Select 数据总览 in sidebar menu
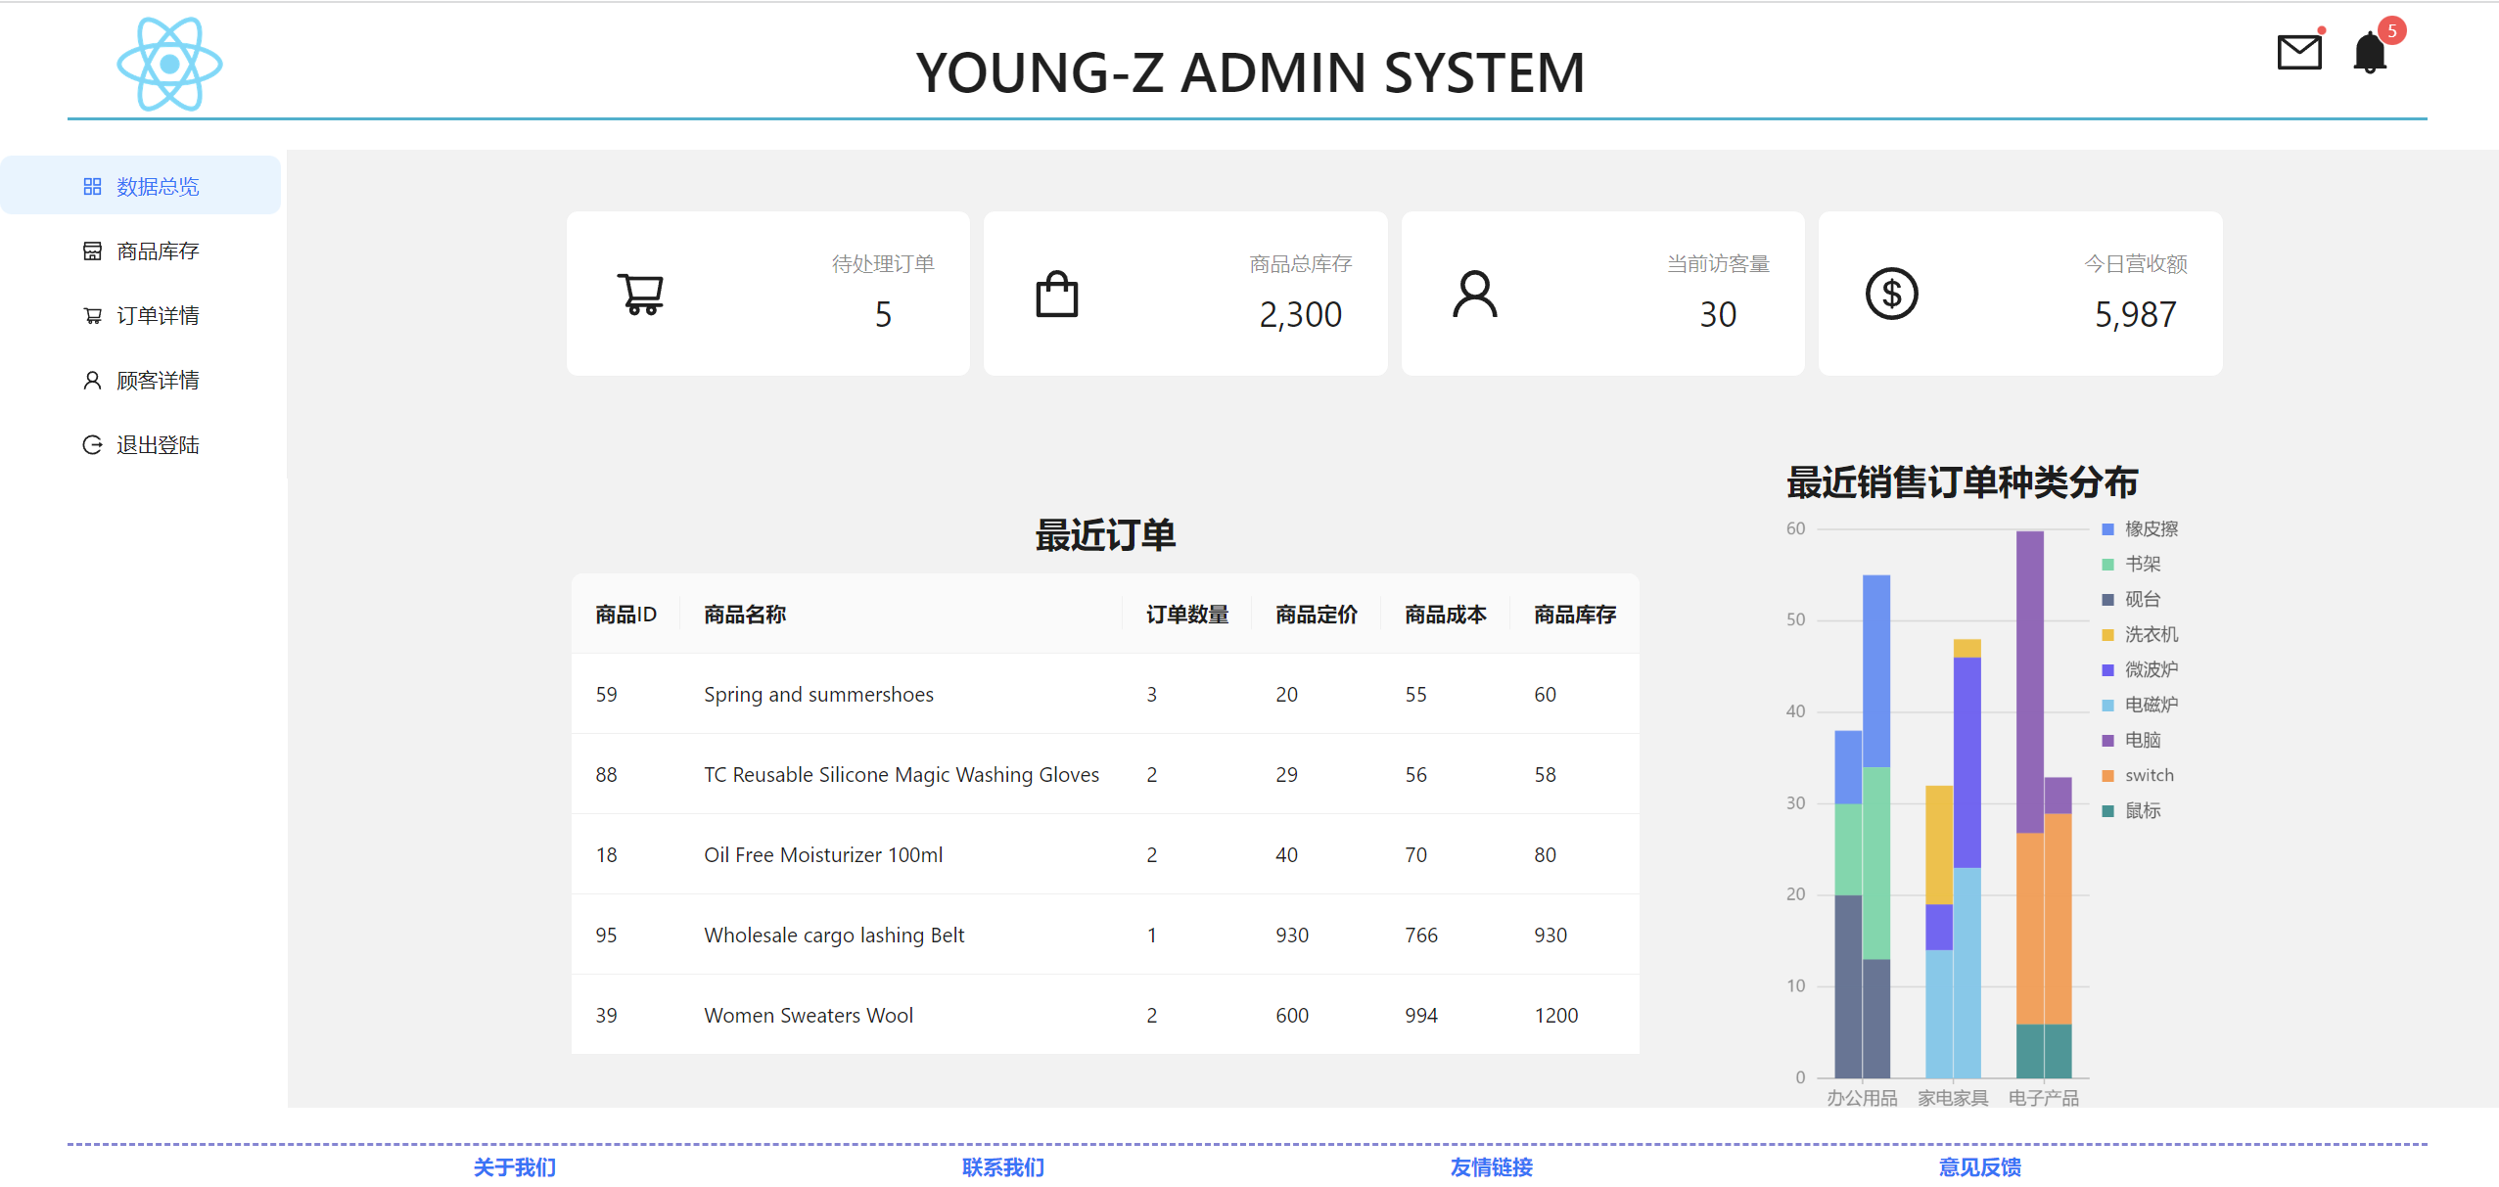This screenshot has height=1187, width=2499. (x=157, y=186)
